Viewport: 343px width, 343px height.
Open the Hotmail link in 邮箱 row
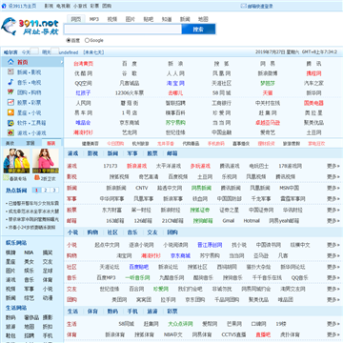point(252,221)
